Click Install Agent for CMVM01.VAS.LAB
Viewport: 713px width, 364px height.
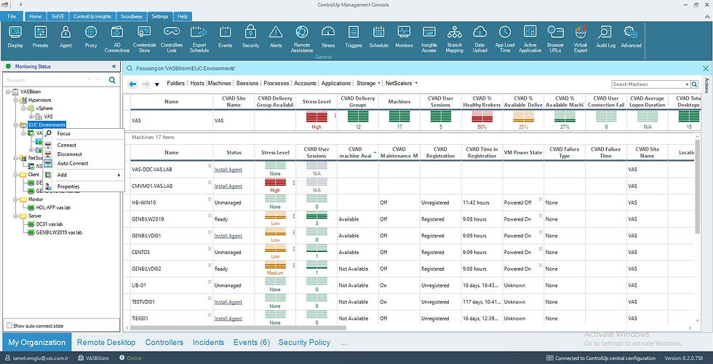tap(228, 186)
